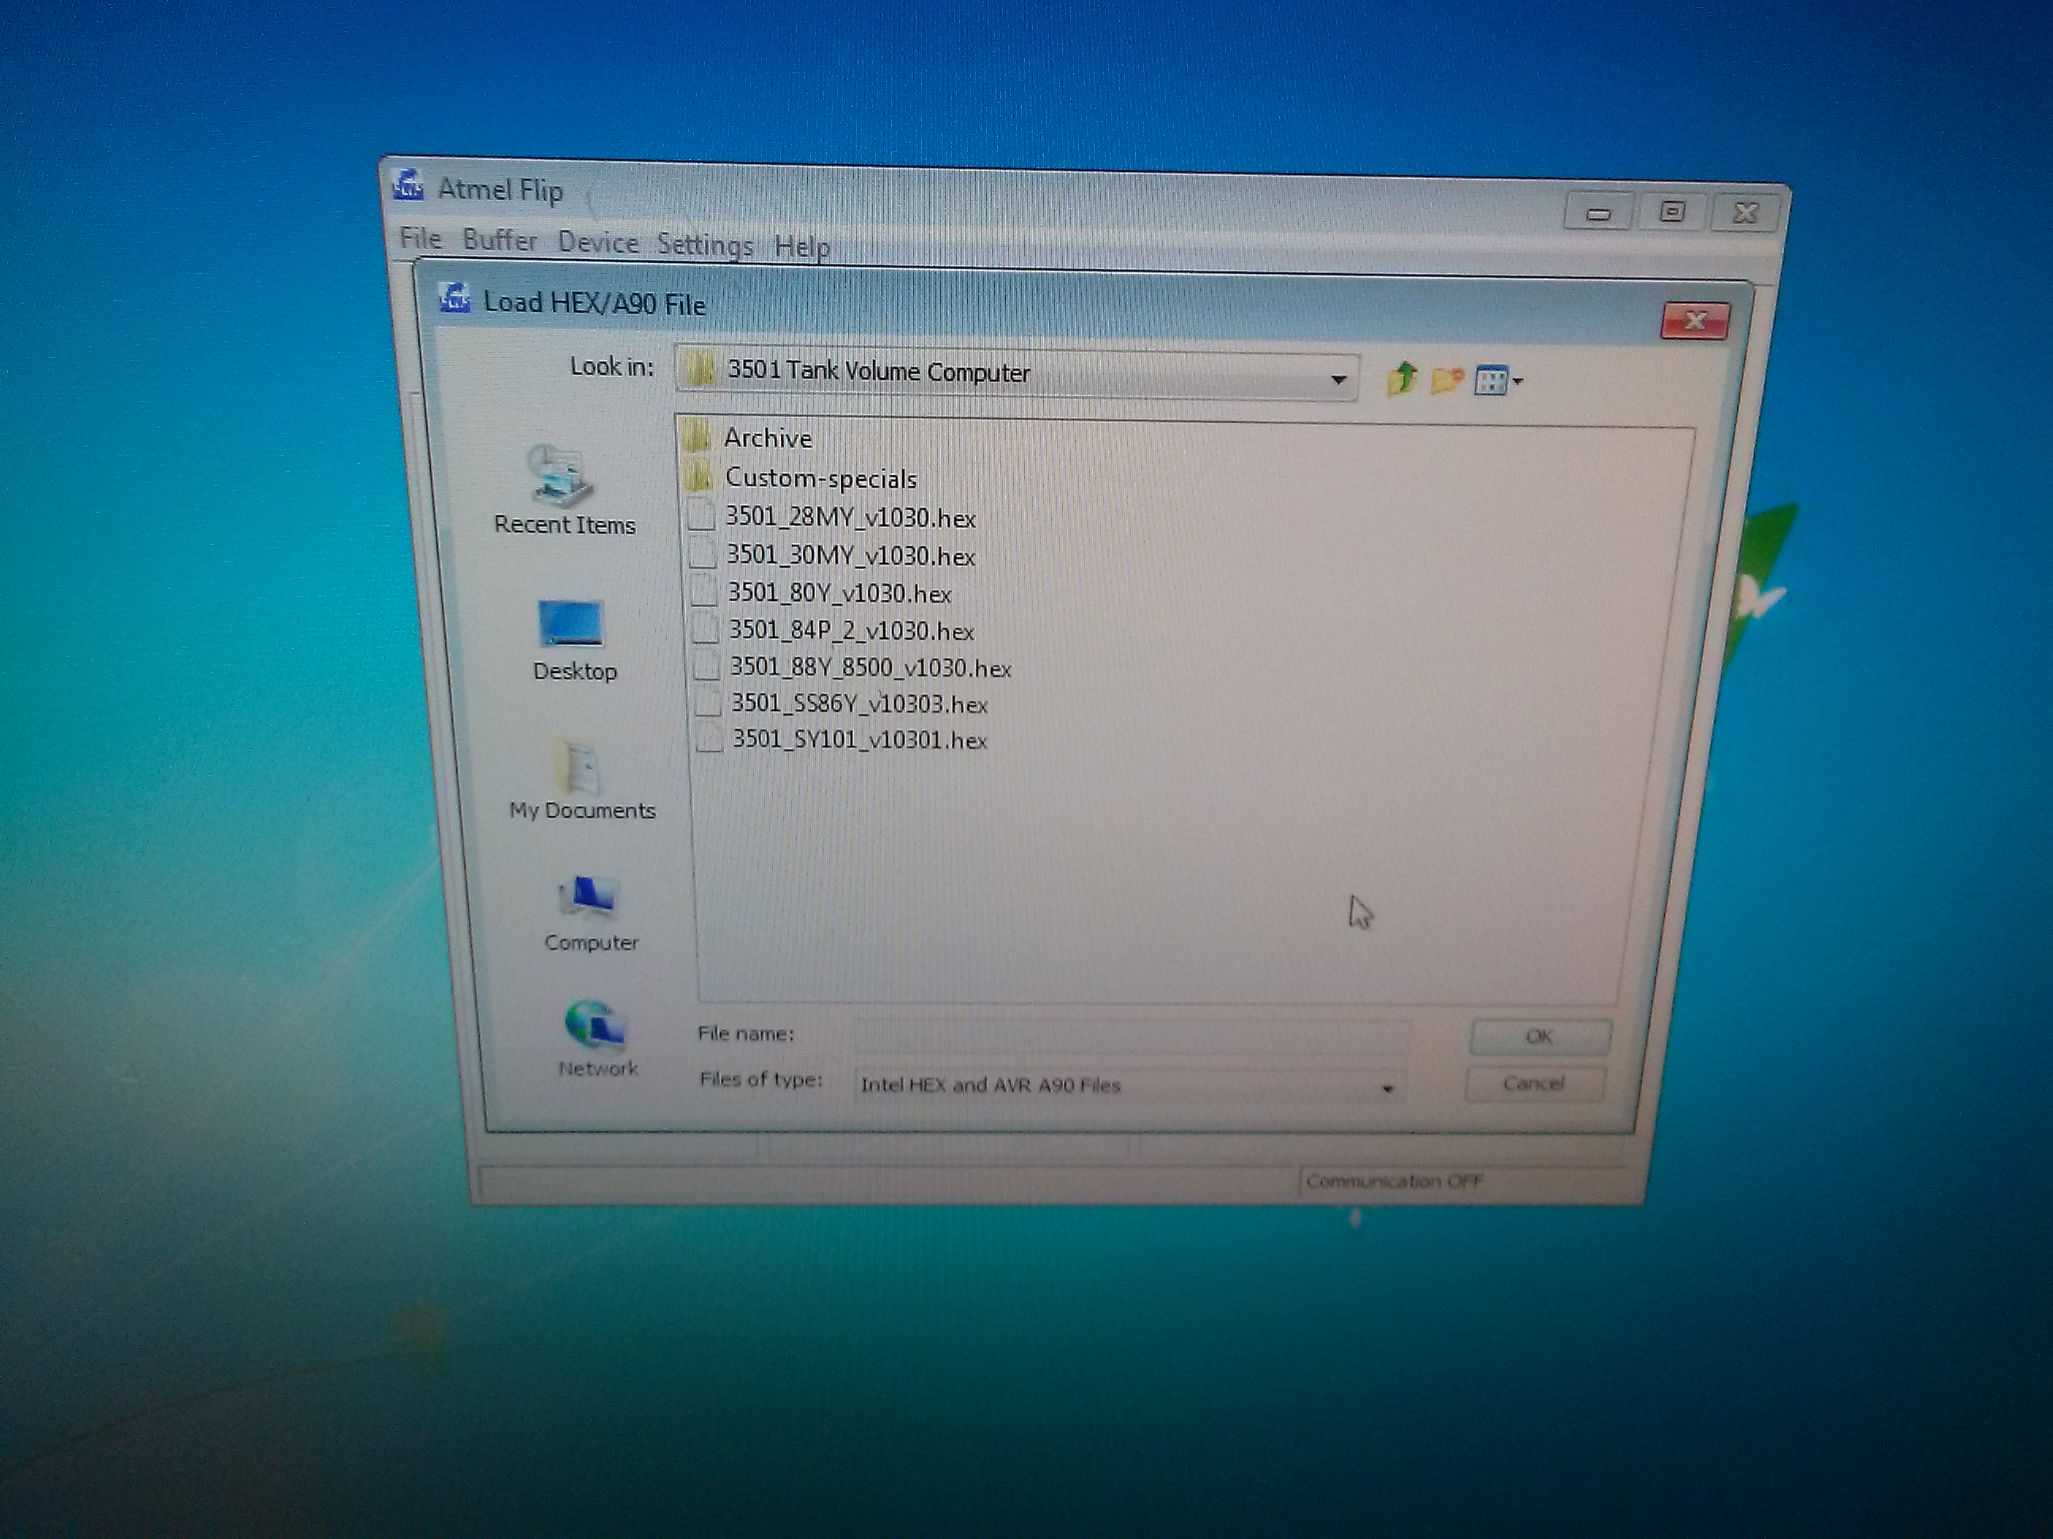
Task: Cancel the Load HEX/A90 File dialog
Action: [1534, 1082]
